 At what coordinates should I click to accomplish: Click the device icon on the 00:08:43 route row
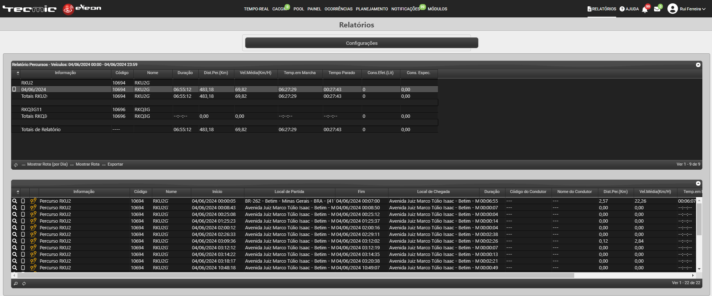tap(23, 208)
